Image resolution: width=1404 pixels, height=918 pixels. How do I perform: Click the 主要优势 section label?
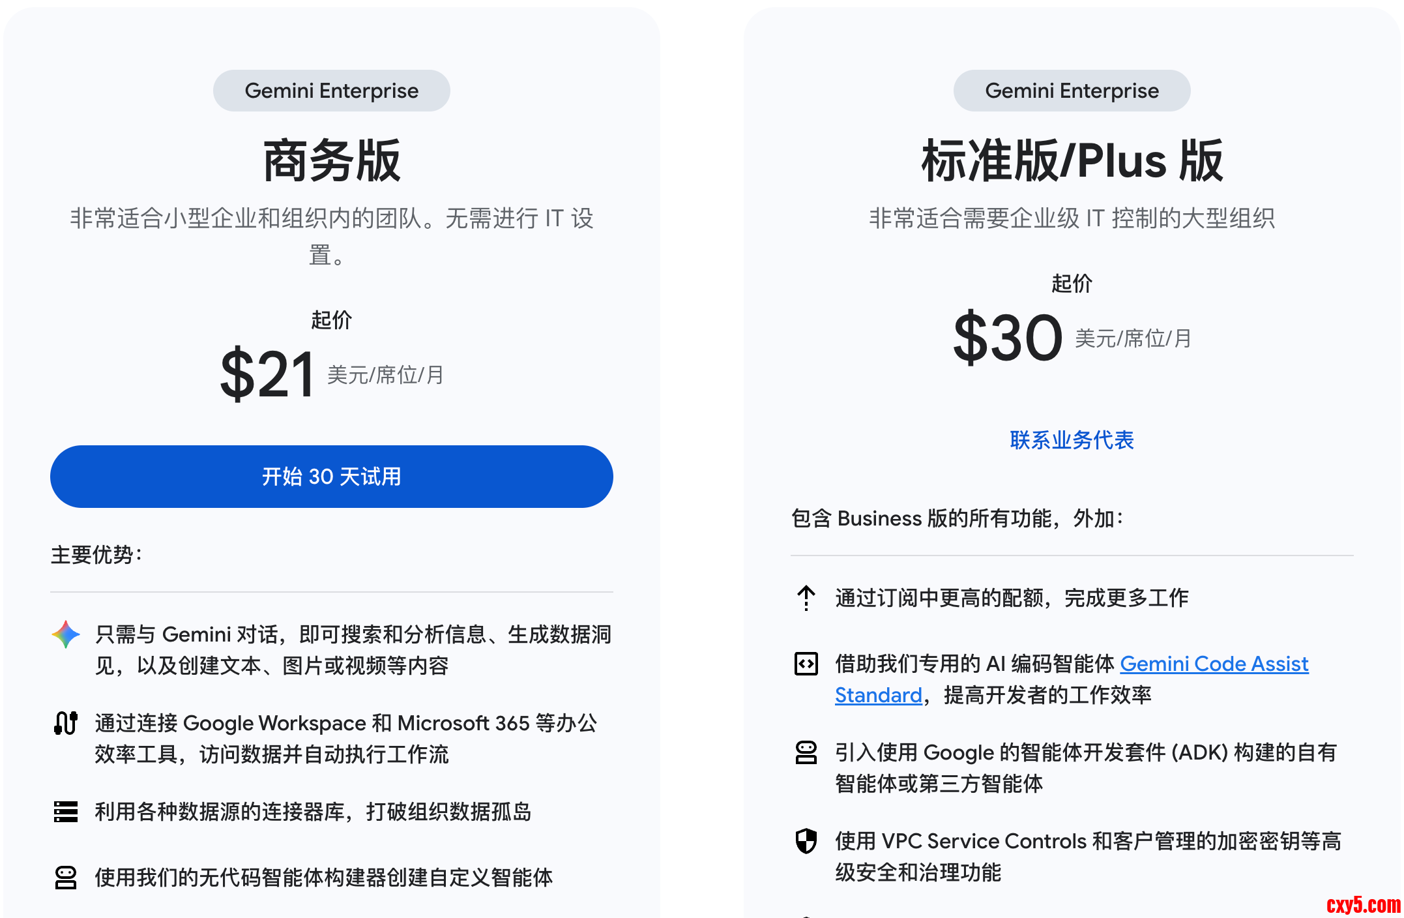click(96, 555)
